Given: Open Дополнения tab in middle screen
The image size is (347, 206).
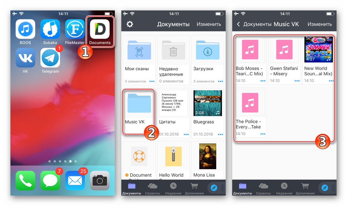Looking at the screenshot, I should [194, 188].
